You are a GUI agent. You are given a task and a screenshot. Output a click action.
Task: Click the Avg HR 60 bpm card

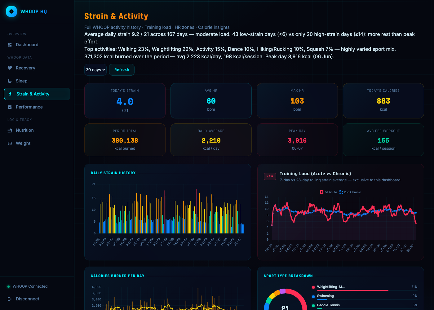[211, 101]
